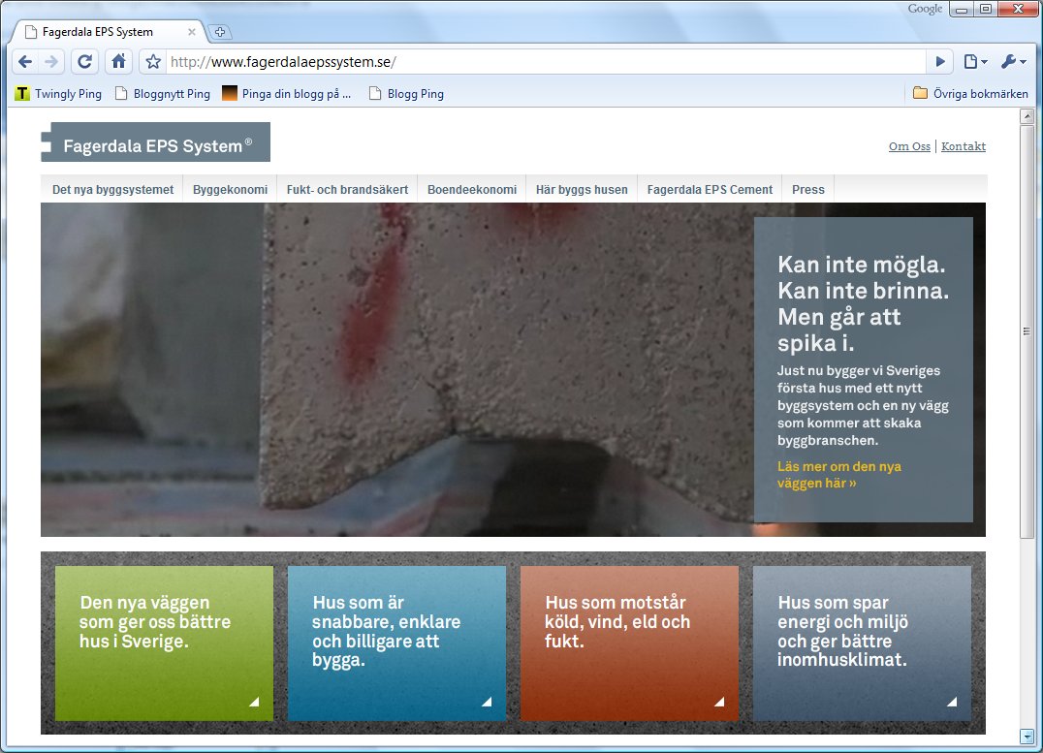Bookmark this page with the star icon
The height and width of the screenshot is (753, 1043).
[153, 62]
